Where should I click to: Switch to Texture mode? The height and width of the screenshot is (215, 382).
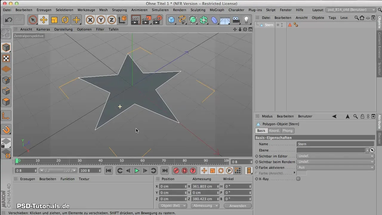6,58
